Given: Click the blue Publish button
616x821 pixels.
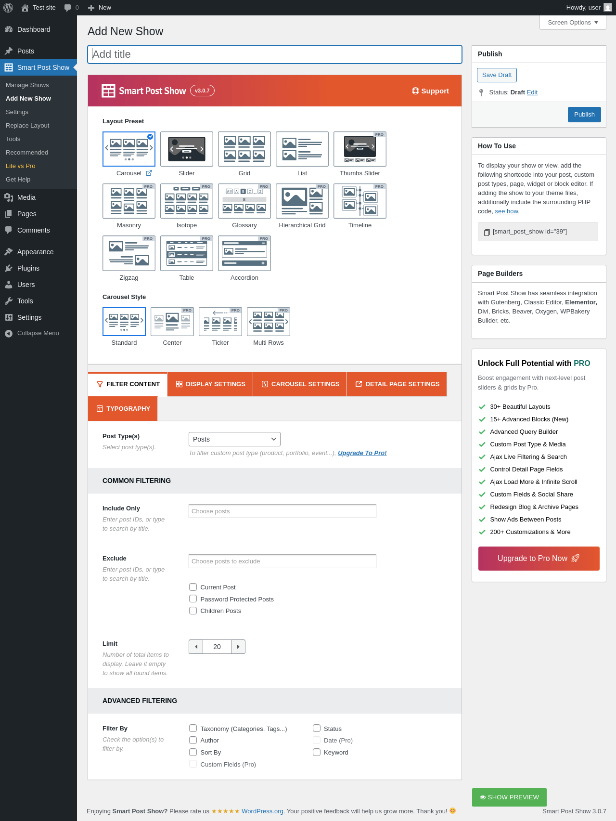Looking at the screenshot, I should [584, 115].
